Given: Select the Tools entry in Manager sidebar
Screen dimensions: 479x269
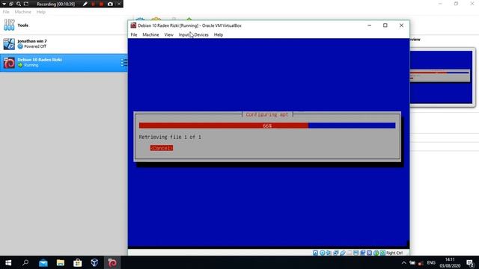Looking at the screenshot, I should 64,25.
